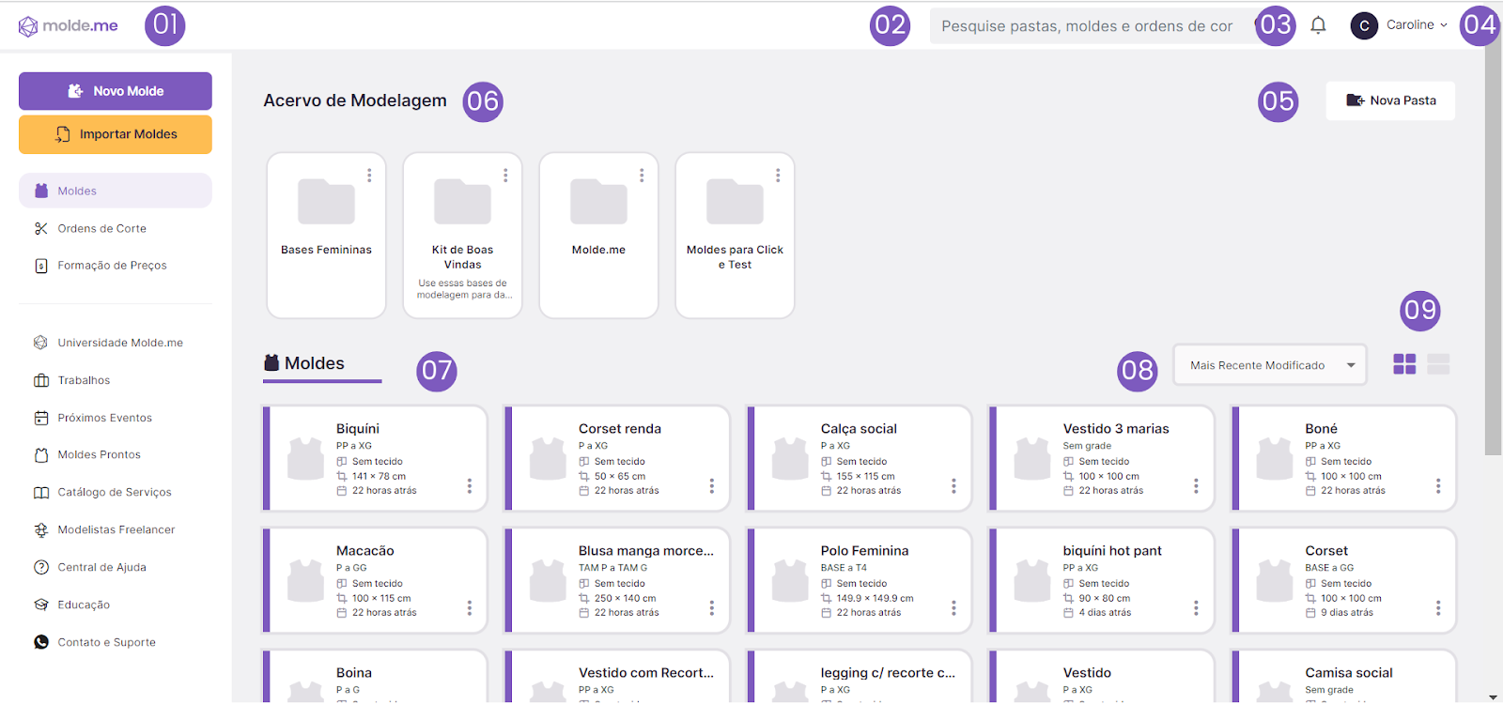Switch to grid view
Image resolution: width=1503 pixels, height=704 pixels.
point(1404,364)
